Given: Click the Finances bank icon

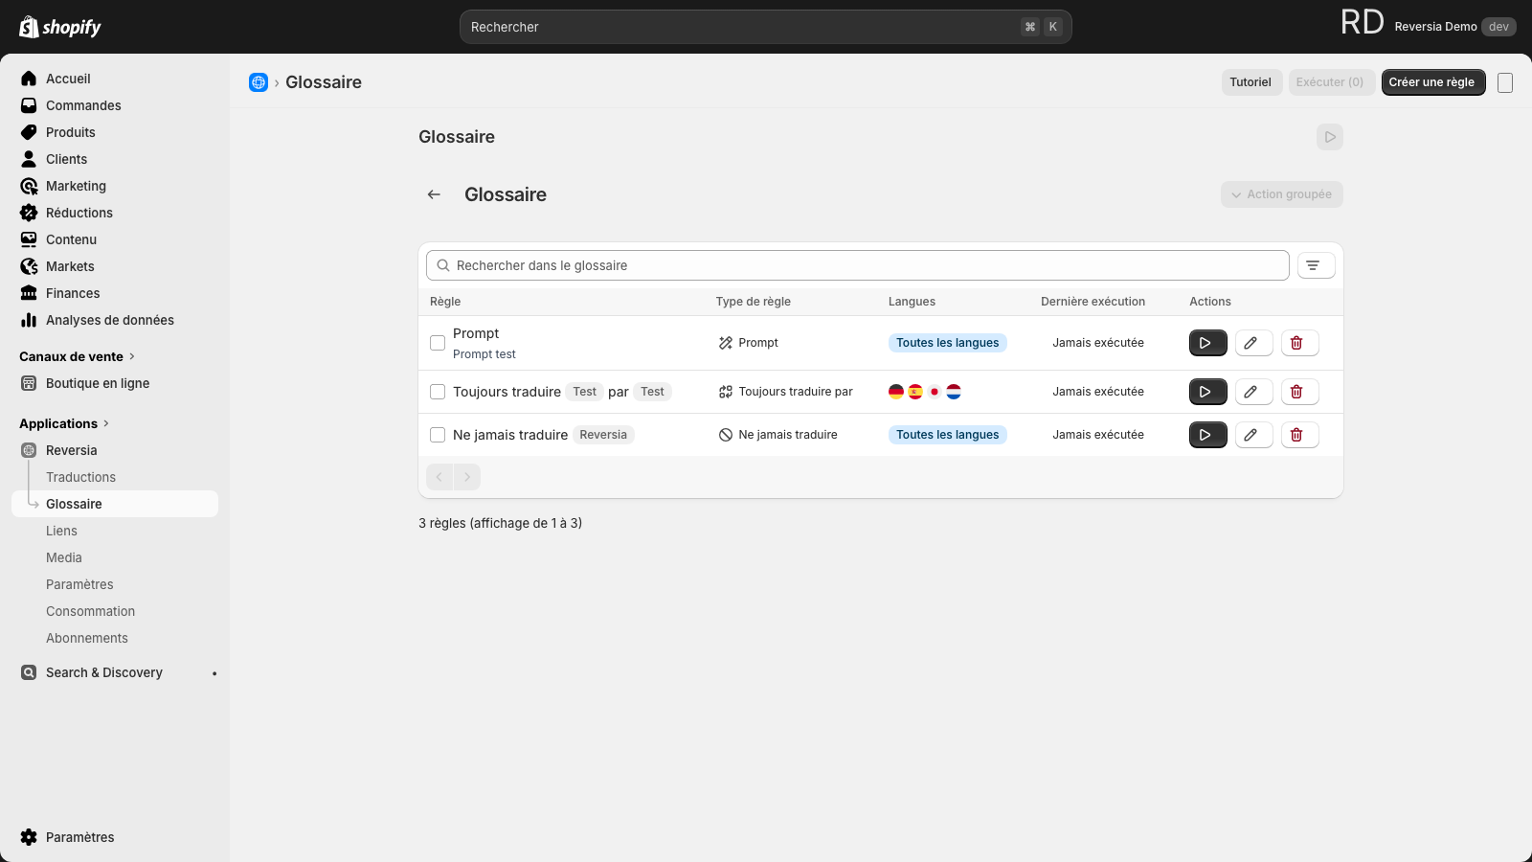Looking at the screenshot, I should pos(29,293).
